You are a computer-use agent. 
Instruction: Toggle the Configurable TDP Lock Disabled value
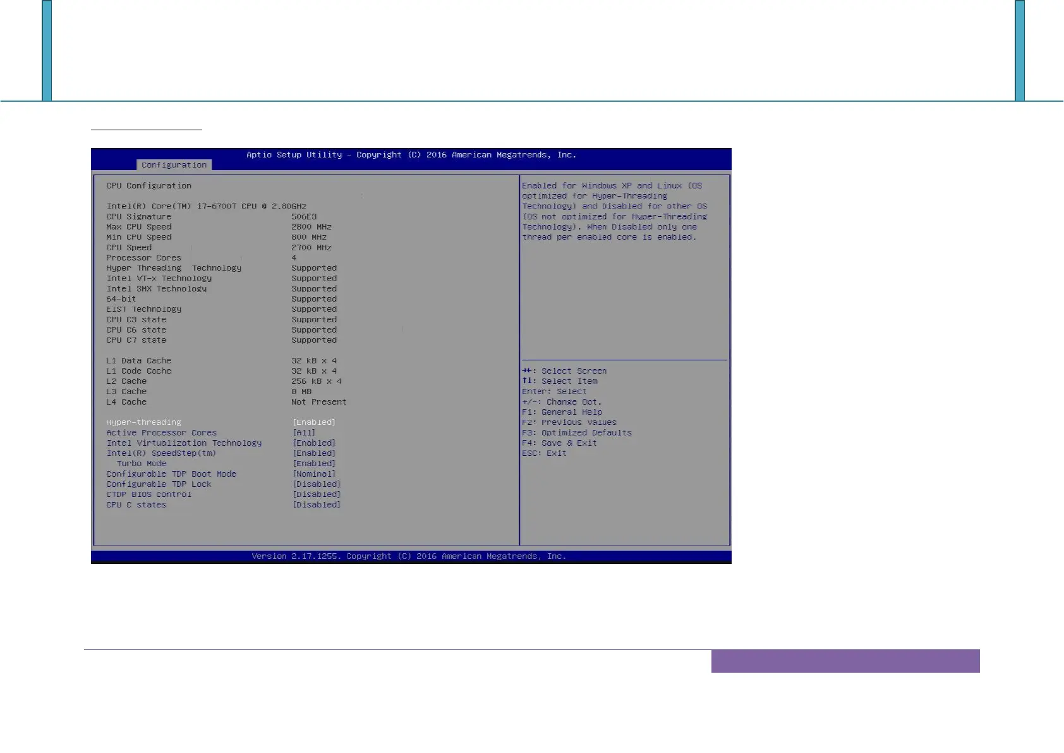pos(317,484)
